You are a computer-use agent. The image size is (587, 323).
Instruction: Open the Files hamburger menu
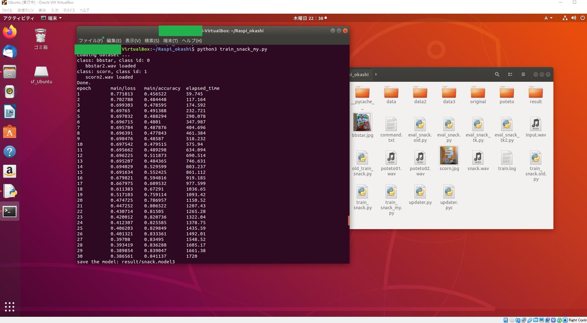click(523, 74)
